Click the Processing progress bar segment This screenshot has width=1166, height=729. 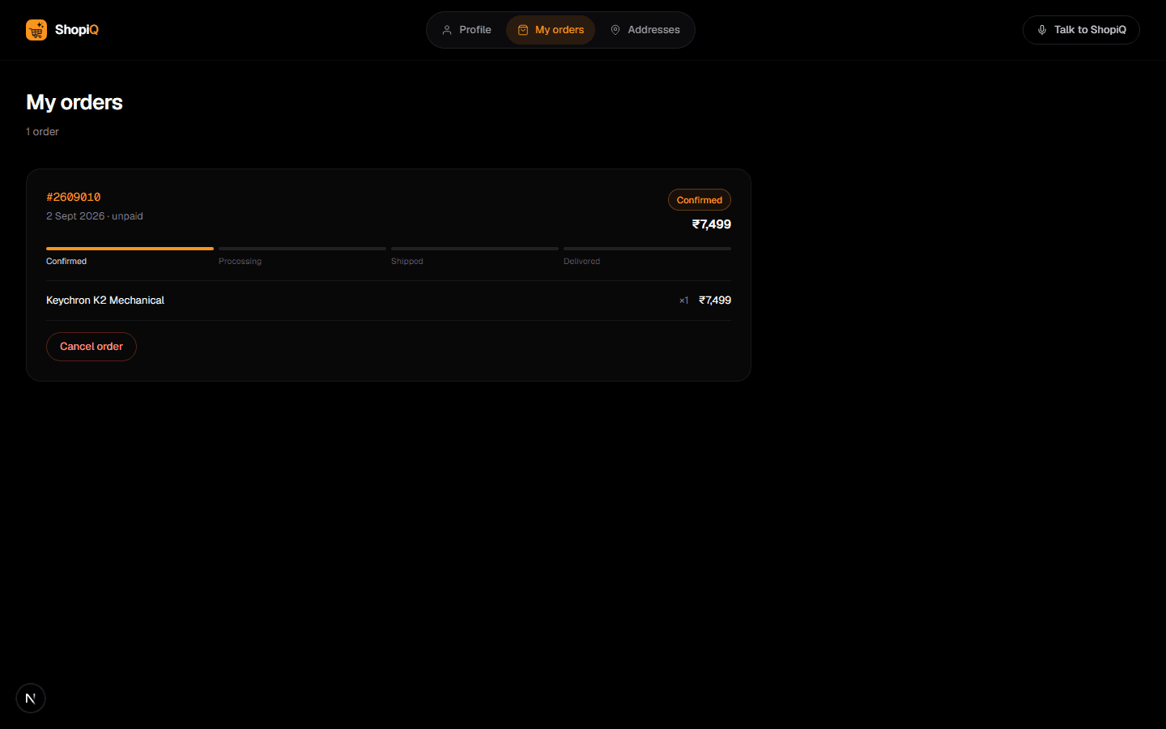pos(302,249)
